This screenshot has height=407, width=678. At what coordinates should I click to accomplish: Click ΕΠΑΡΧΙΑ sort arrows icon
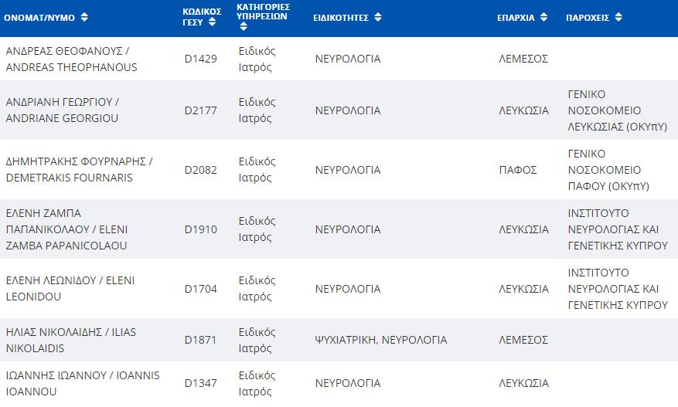click(x=543, y=17)
